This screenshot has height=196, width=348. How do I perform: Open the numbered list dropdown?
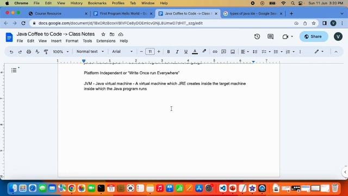pyautogui.click(x=290, y=52)
